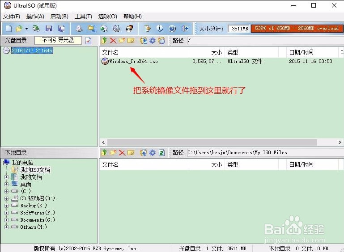Click the Mount to Virtual Drive icon
The height and width of the screenshot is (252, 344).
click(x=117, y=29)
